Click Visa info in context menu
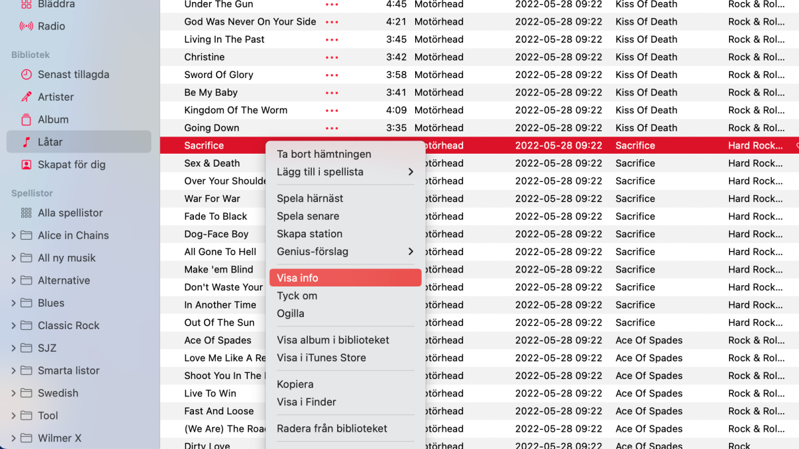Viewport: 799px width, 449px height. click(345, 278)
